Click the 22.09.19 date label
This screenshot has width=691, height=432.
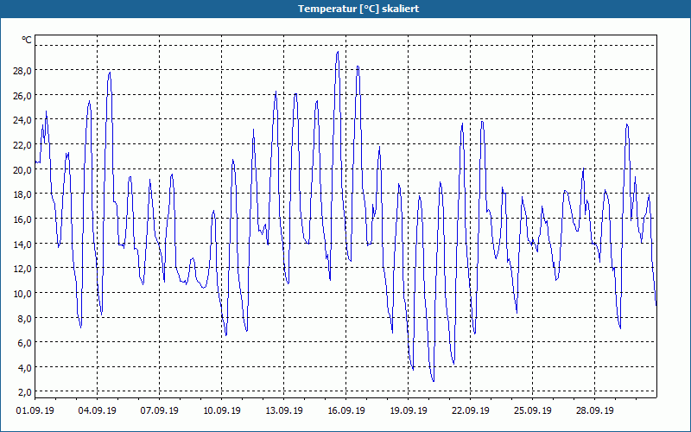(470, 410)
